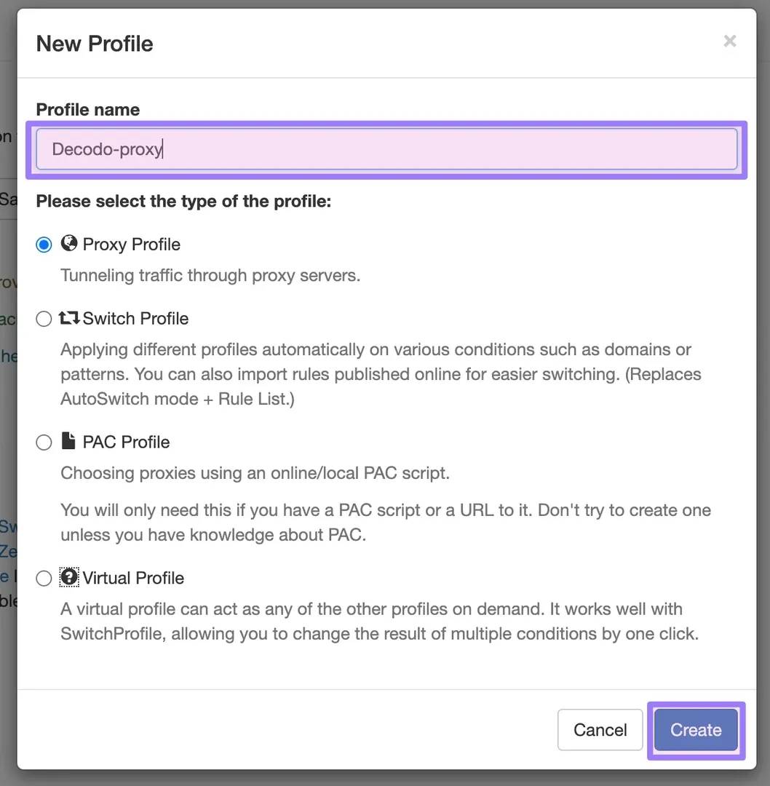Click the retweet arrows icon for Switch Profile
The image size is (770, 786).
click(69, 318)
